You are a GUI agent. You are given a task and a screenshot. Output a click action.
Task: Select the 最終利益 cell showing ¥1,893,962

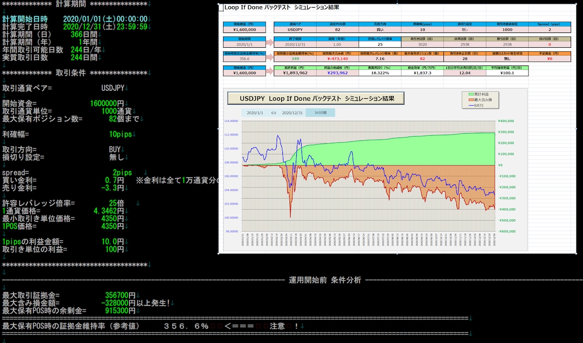click(295, 73)
